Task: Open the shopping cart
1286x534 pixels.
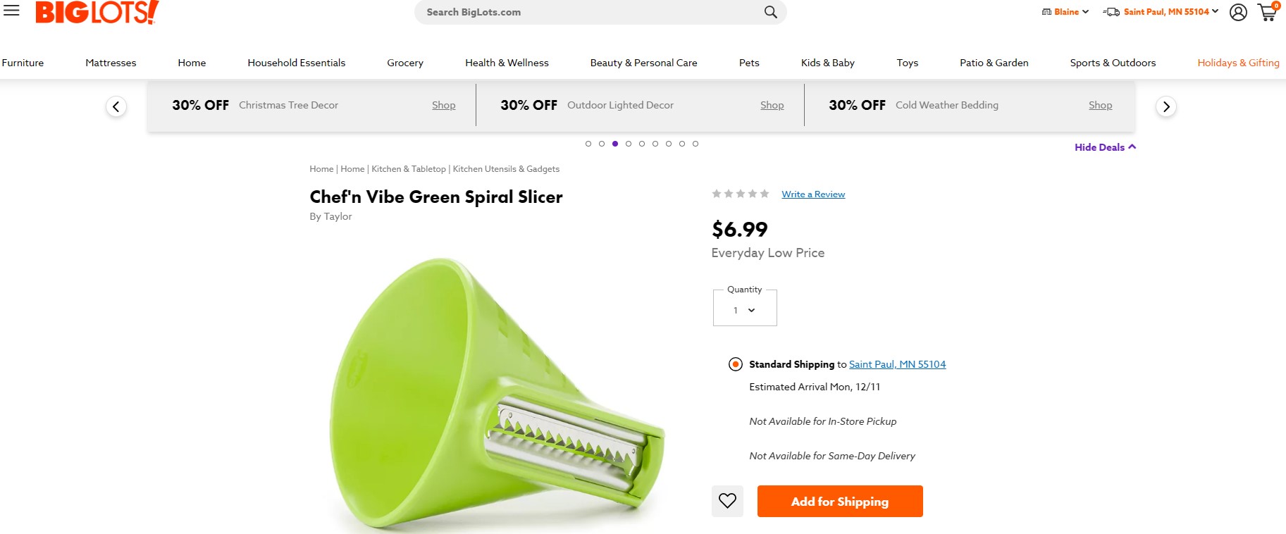Action: tap(1267, 12)
